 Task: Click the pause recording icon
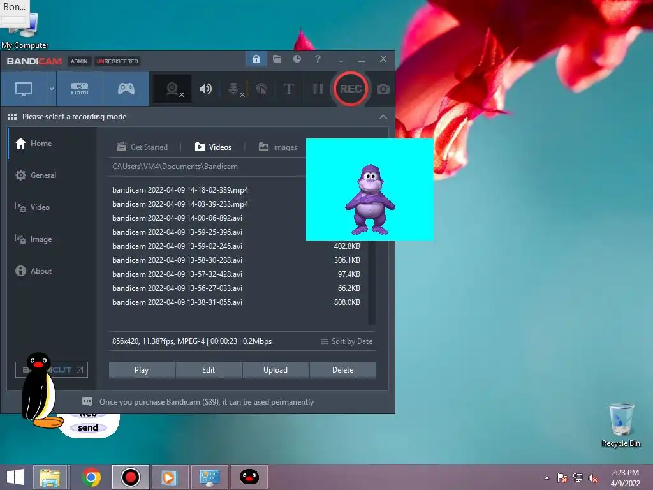point(318,89)
